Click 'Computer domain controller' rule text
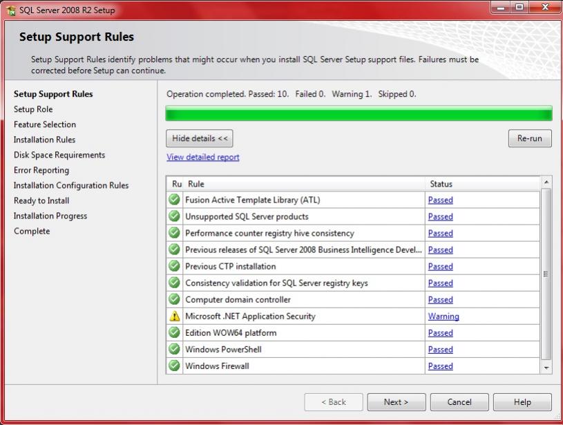The image size is (563, 425). click(x=238, y=300)
